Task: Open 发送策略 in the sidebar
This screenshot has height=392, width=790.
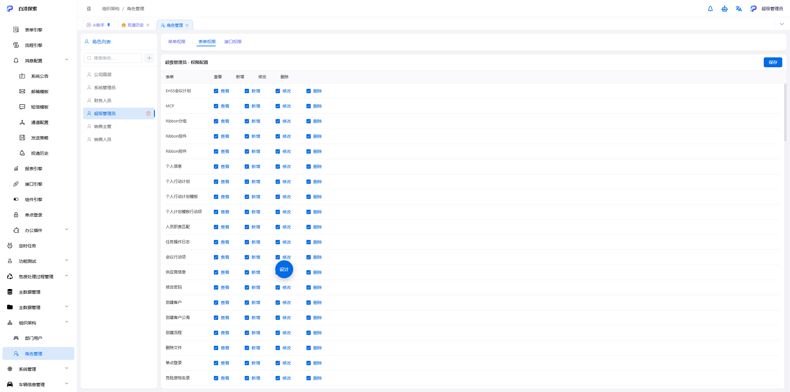Action: (x=38, y=138)
